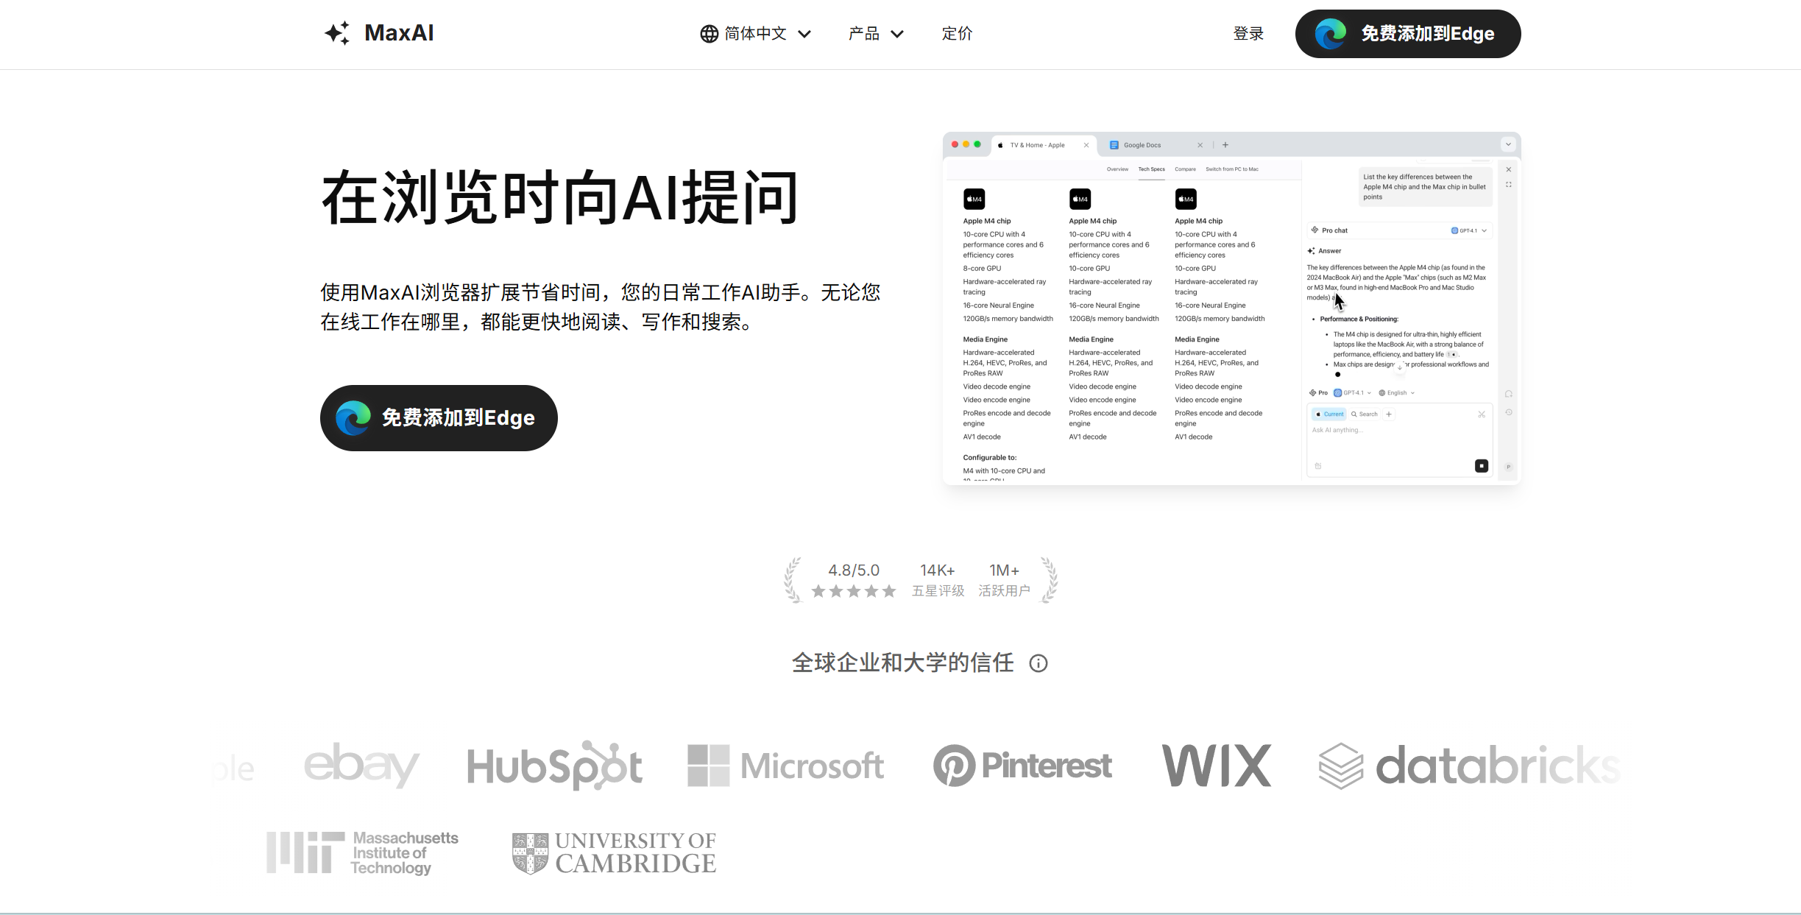Open the browser demo preview image
This screenshot has width=1801, height=915.
click(x=1231, y=308)
